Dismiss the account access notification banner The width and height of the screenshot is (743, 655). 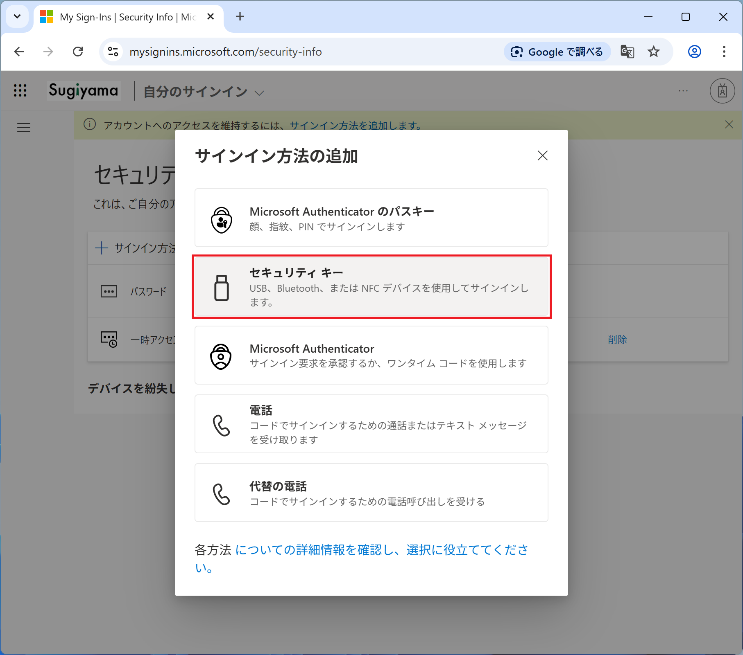pos(729,125)
